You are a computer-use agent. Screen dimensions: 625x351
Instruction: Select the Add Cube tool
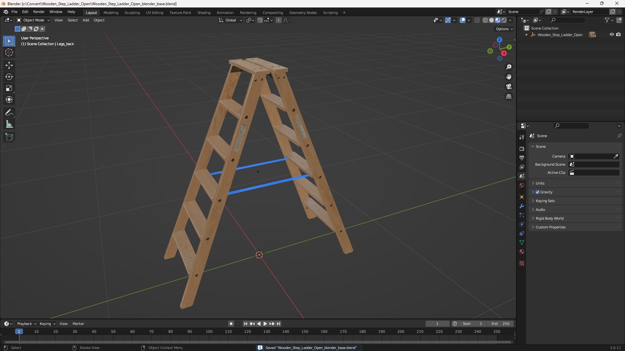pyautogui.click(x=9, y=137)
